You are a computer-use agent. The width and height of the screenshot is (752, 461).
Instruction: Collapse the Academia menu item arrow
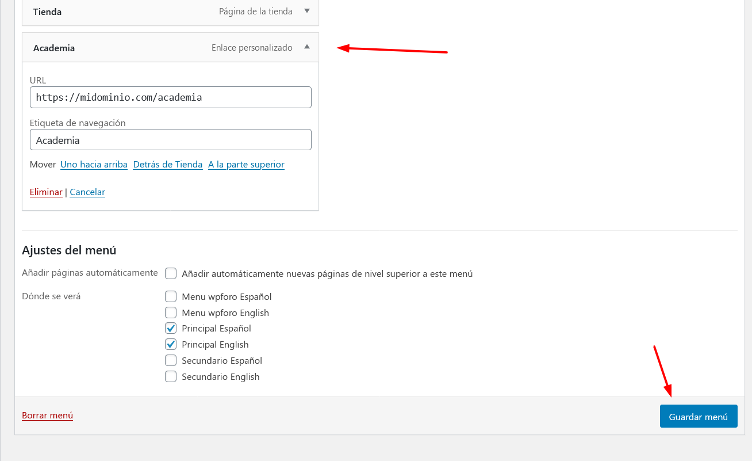tap(307, 47)
